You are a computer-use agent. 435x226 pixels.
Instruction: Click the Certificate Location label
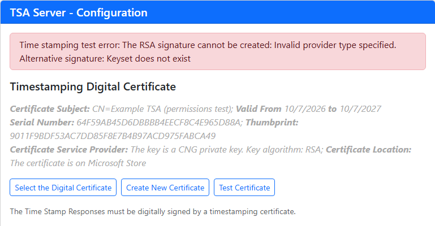[368, 150]
